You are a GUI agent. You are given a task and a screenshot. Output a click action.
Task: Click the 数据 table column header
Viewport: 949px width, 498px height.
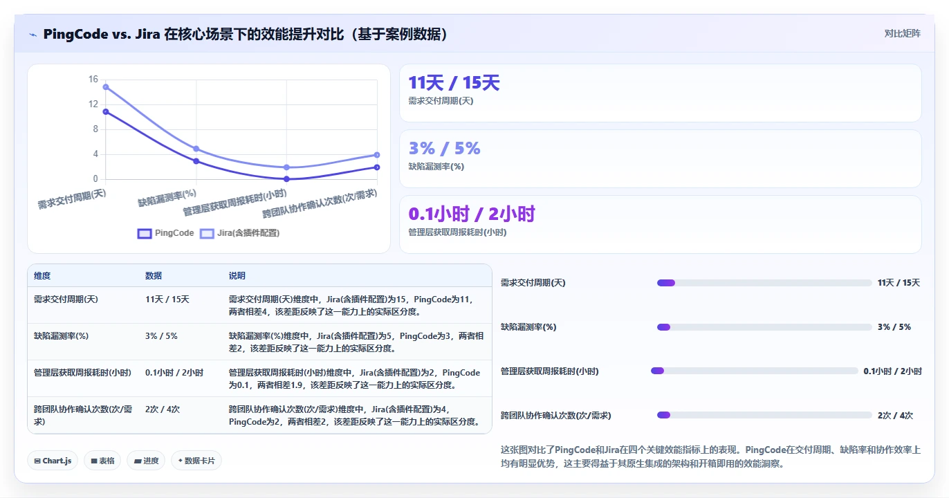click(154, 275)
